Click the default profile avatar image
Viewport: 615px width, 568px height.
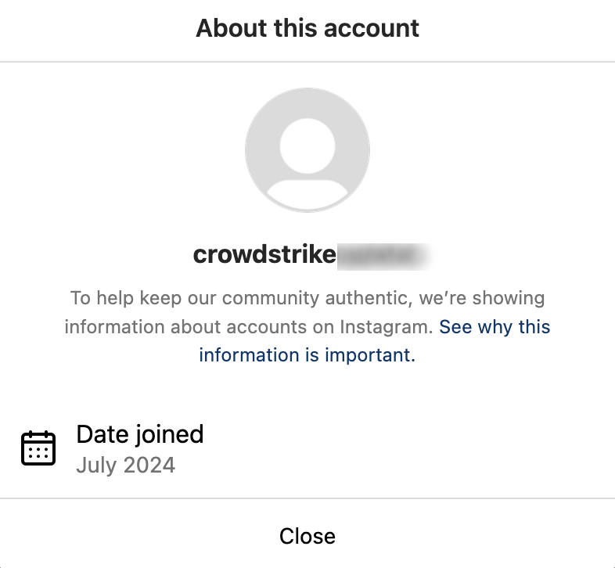click(307, 149)
